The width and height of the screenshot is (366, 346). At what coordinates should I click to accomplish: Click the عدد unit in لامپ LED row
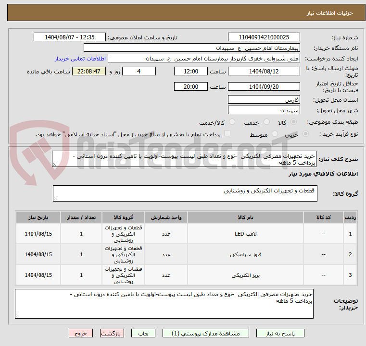(x=166, y=234)
